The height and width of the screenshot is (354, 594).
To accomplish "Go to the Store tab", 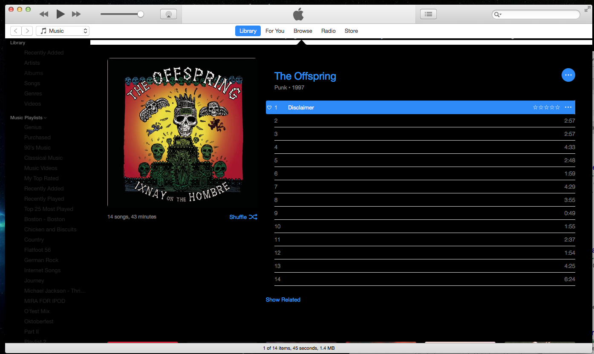I will coord(351,31).
